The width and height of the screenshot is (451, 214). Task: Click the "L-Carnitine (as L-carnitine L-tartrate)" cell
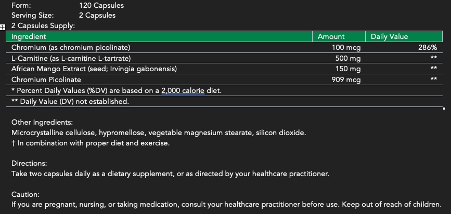point(71,58)
